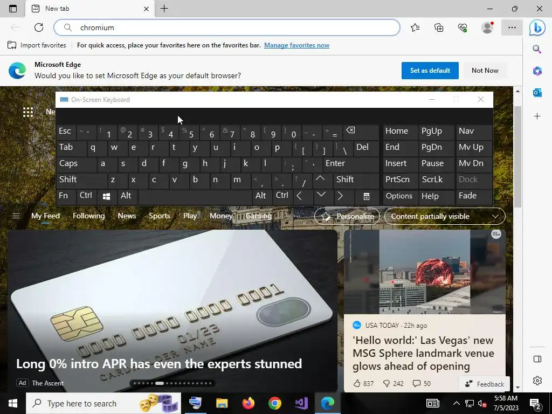Expand Content partially visible dropdown
This screenshot has width=552, height=414.
pos(445,216)
